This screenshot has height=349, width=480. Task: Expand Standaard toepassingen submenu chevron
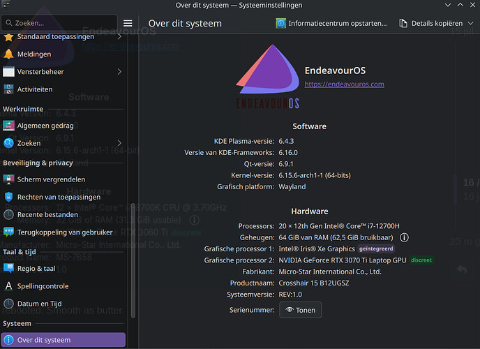coord(119,37)
